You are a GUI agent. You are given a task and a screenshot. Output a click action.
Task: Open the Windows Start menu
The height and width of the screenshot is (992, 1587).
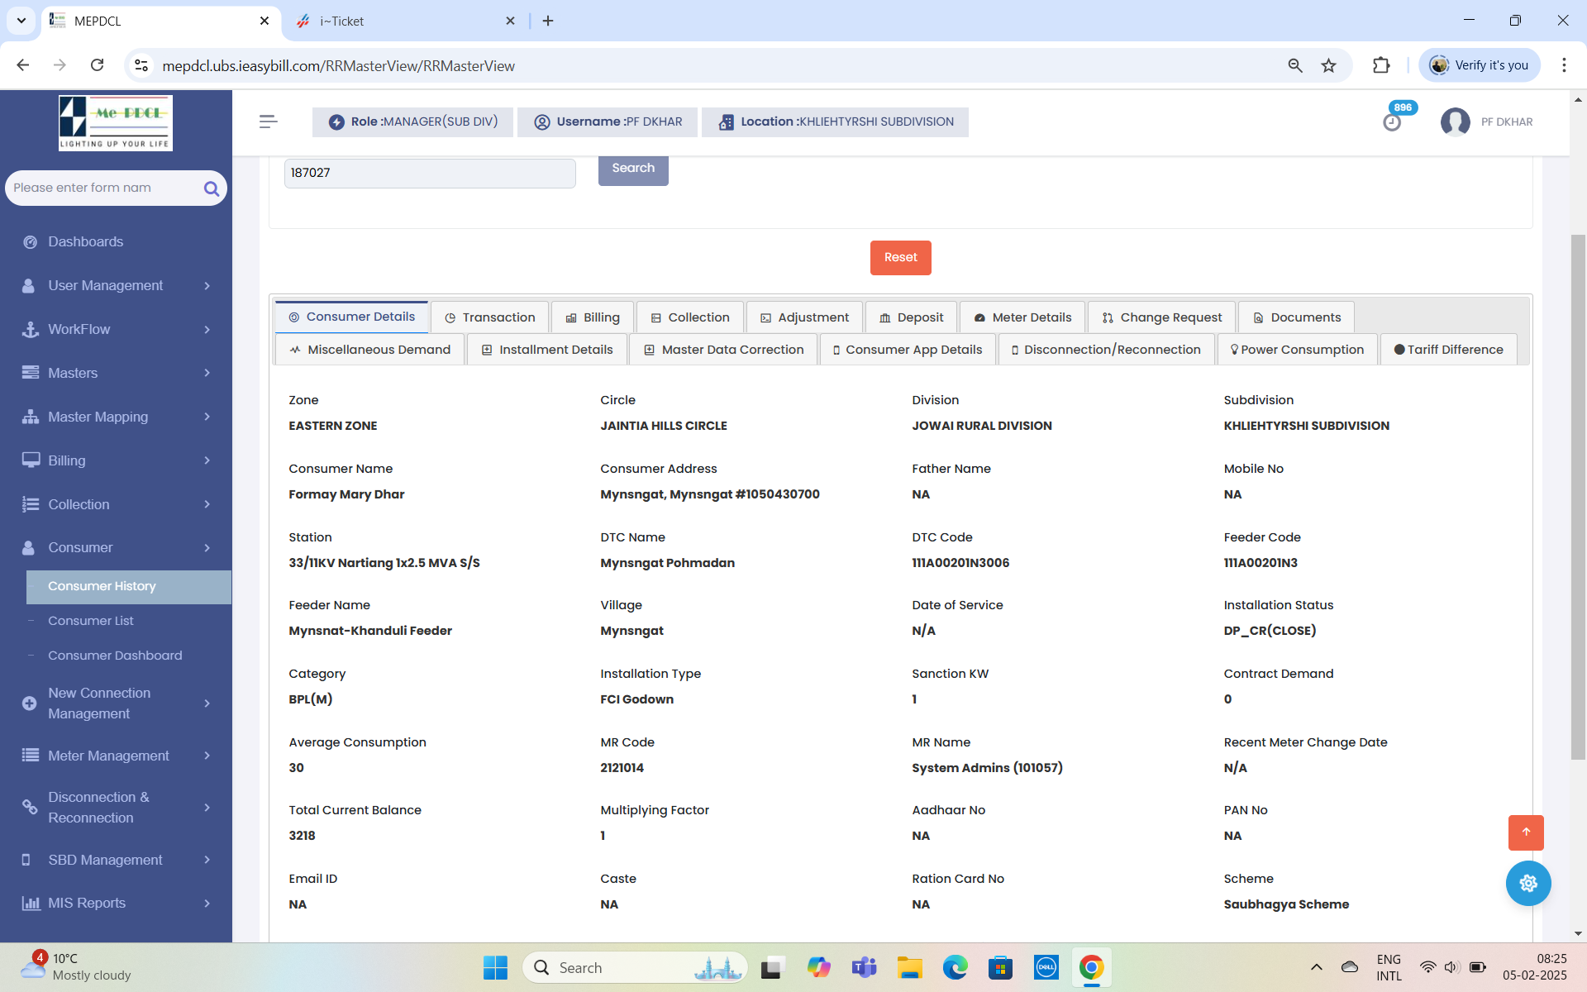pyautogui.click(x=495, y=967)
